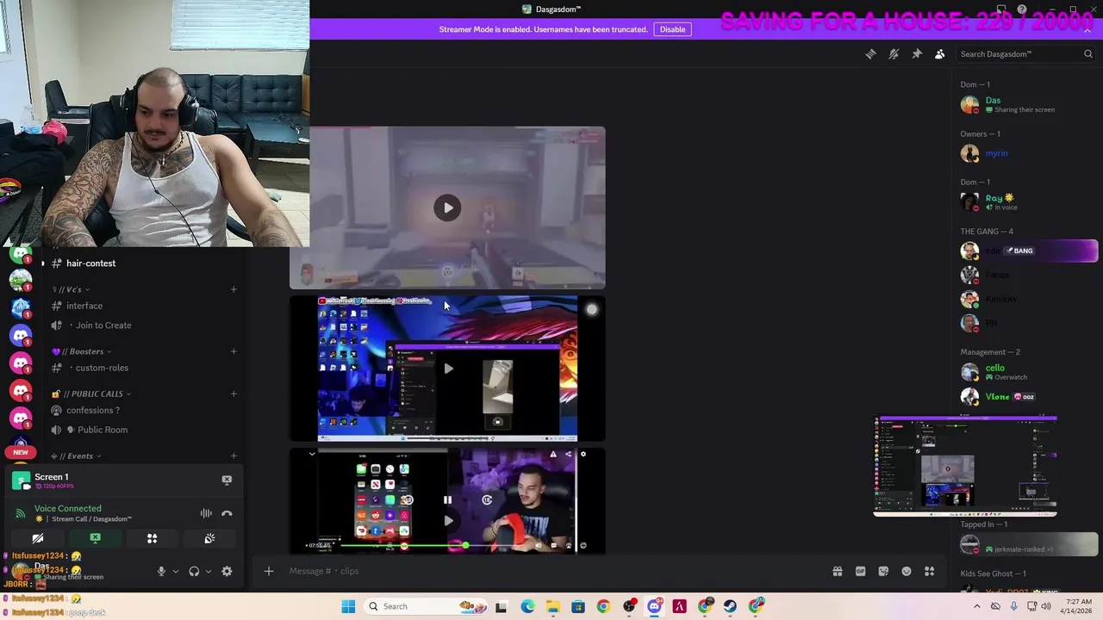
Task: Open soundboard in voice panel
Action: coord(209,538)
